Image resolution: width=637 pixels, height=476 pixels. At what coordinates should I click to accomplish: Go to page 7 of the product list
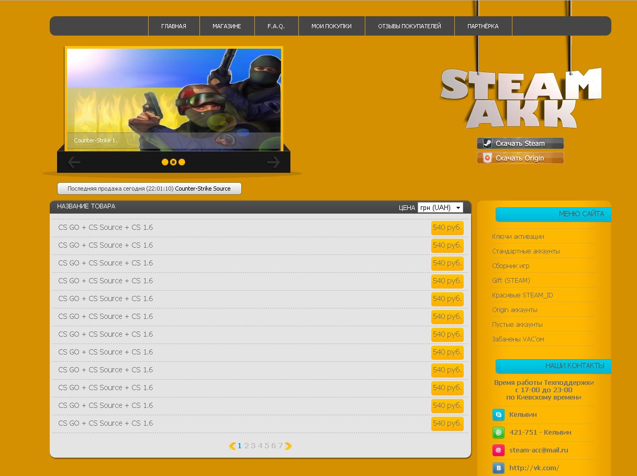pos(281,446)
